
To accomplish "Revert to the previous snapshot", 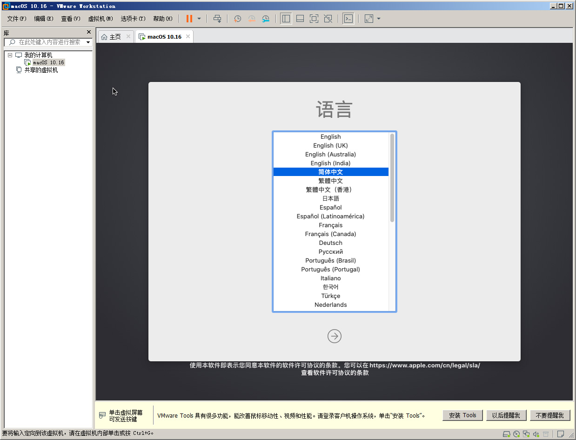I will coord(252,19).
